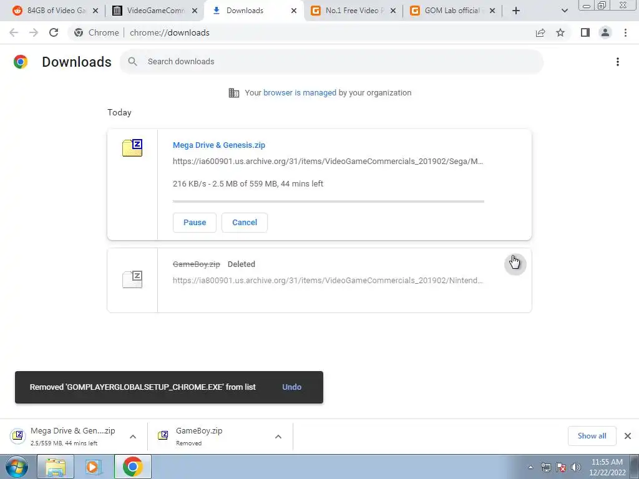Image resolution: width=639 pixels, height=479 pixels.
Task: Open the Downloads page more actions menu
Action: [618, 62]
